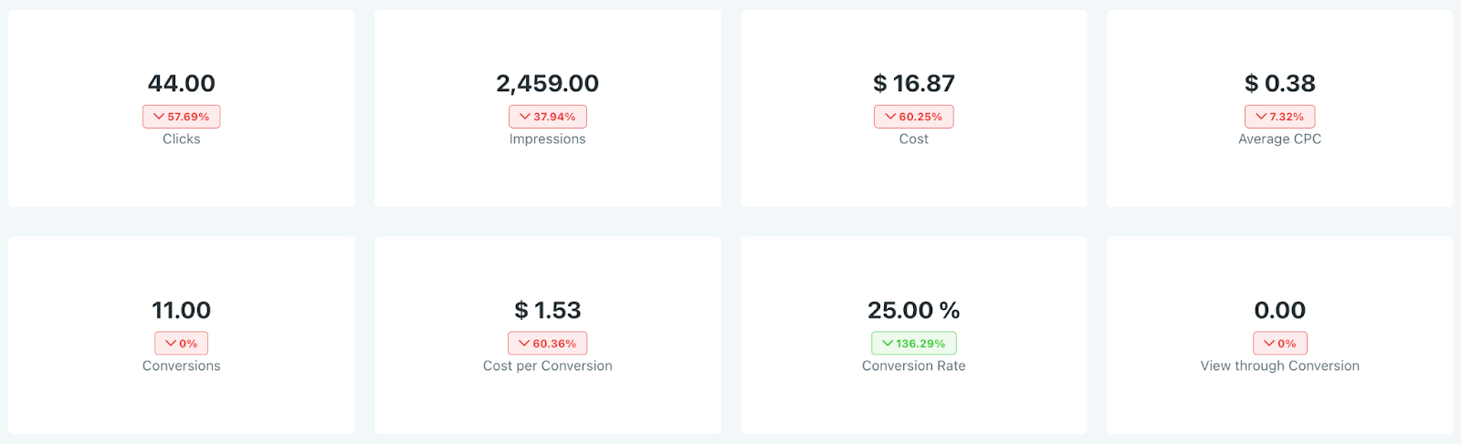Click the $ 1.53 cost per conversion value
Screen dimensions: 1461x444
point(548,311)
